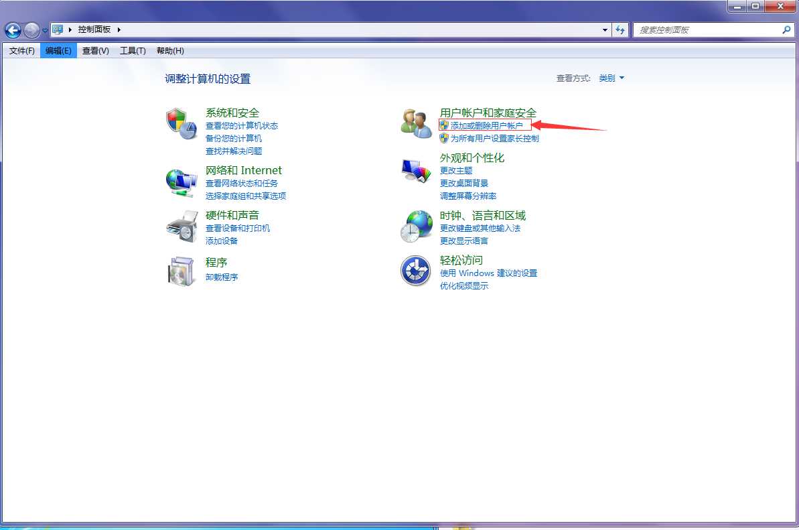Click 为所有用户设置家长控制 link

[x=494, y=138]
